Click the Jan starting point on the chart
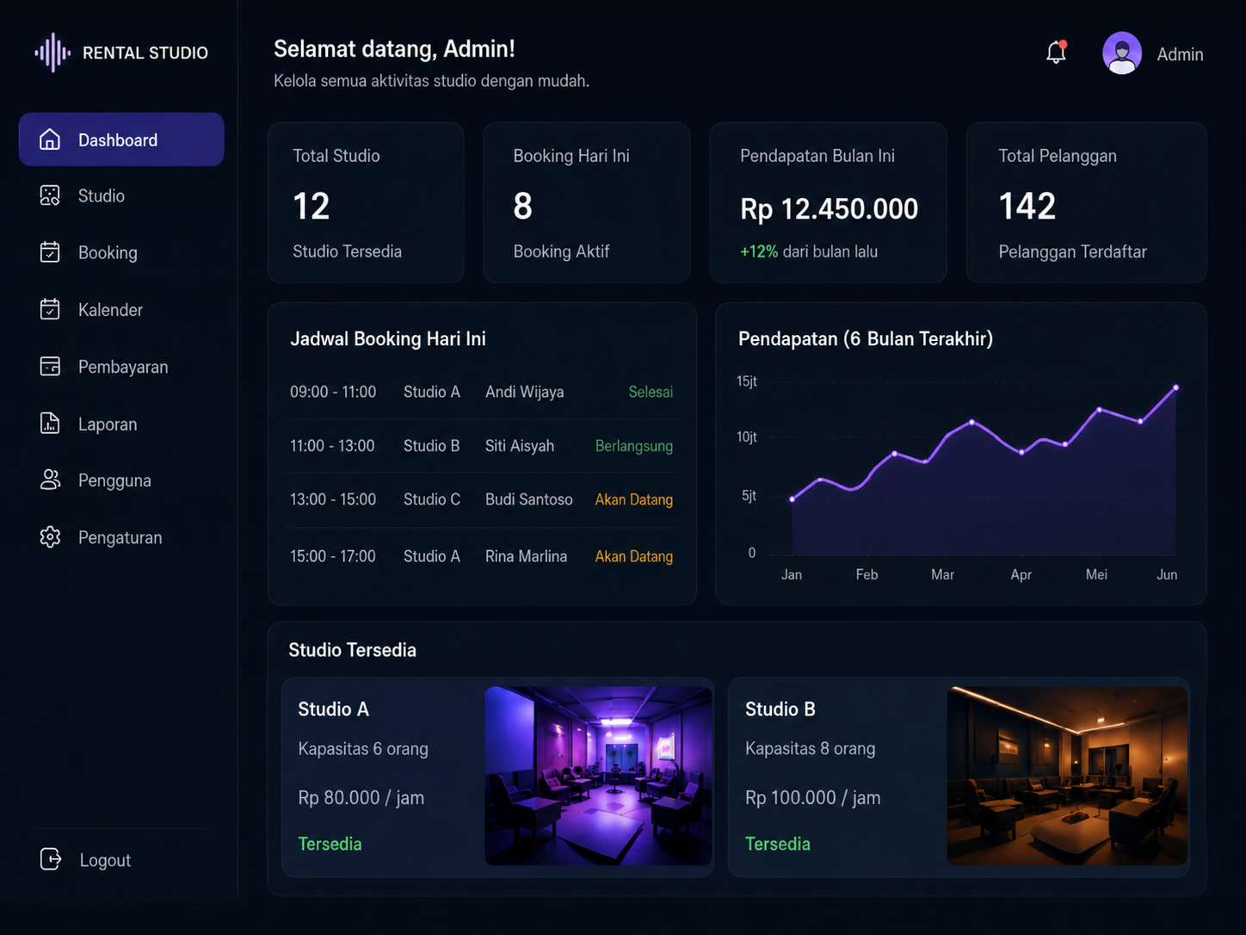 tap(793, 498)
